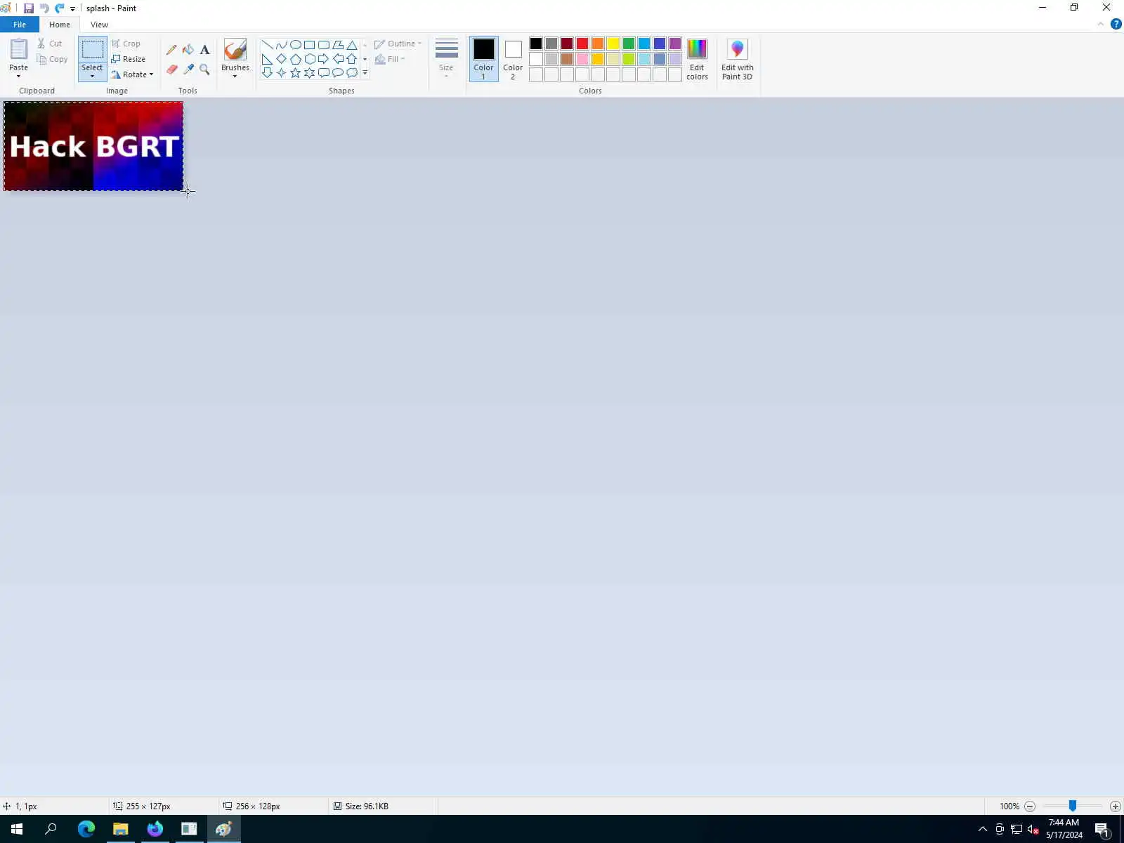Select the Fill with color bucket tool
1124x843 pixels.
tap(188, 50)
